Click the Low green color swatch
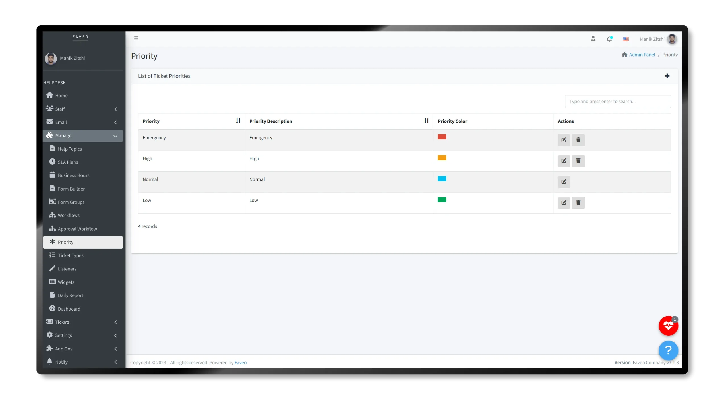Image resolution: width=728 pixels, height=403 pixels. tap(442, 200)
